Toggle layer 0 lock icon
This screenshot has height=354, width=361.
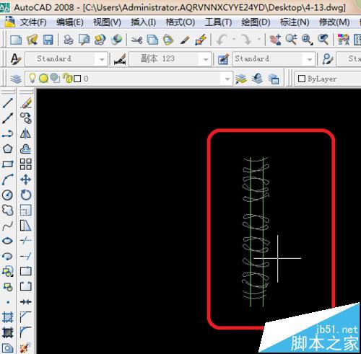click(x=67, y=78)
